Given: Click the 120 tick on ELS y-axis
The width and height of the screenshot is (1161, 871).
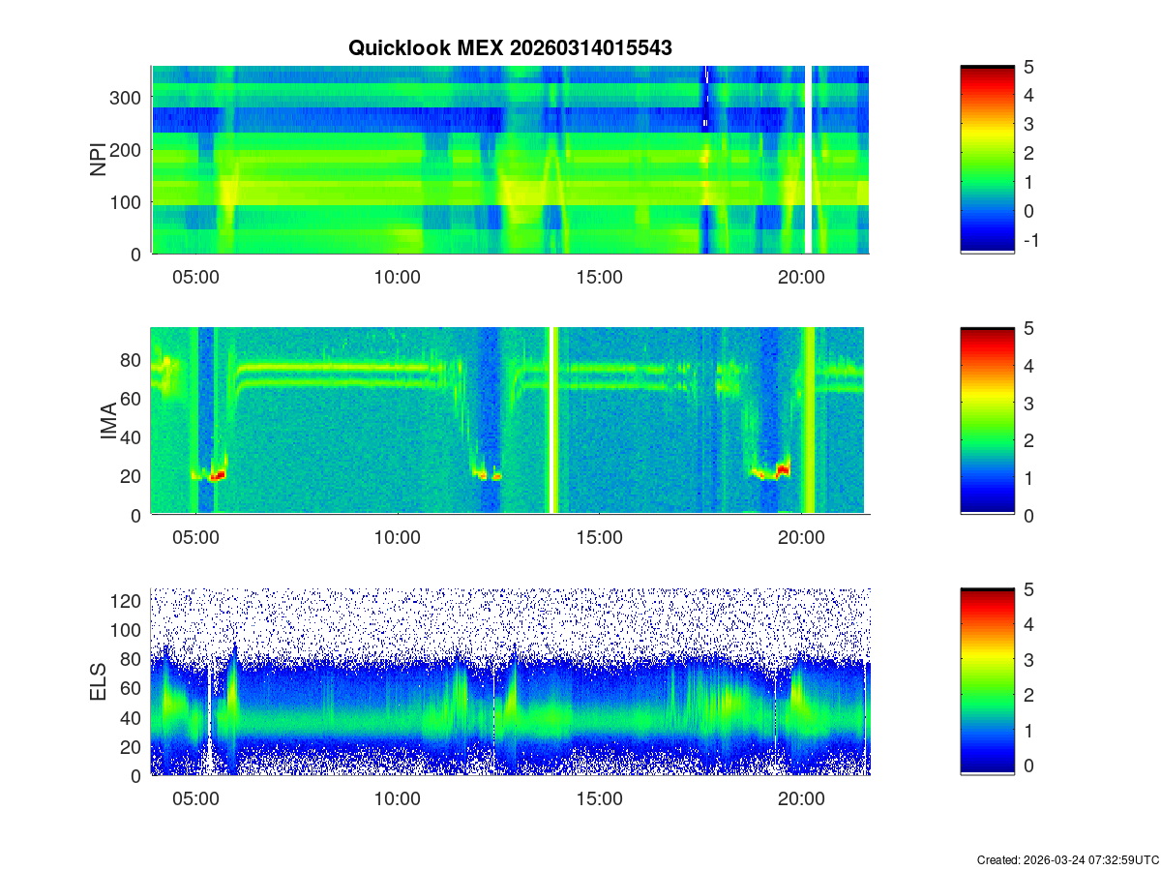Looking at the screenshot, I should 128,601.
